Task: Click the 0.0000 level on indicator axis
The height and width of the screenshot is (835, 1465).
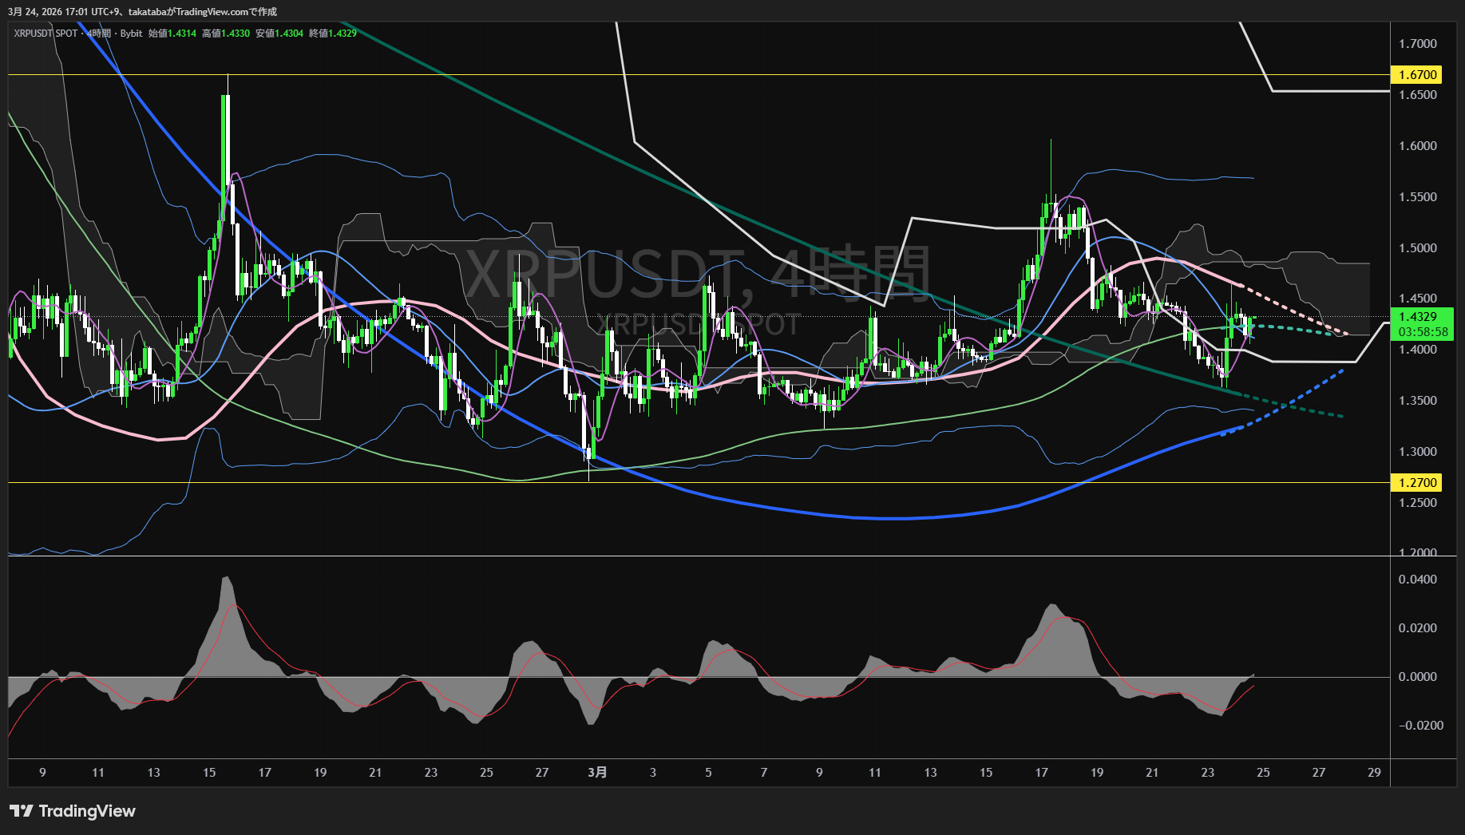Action: click(1417, 677)
